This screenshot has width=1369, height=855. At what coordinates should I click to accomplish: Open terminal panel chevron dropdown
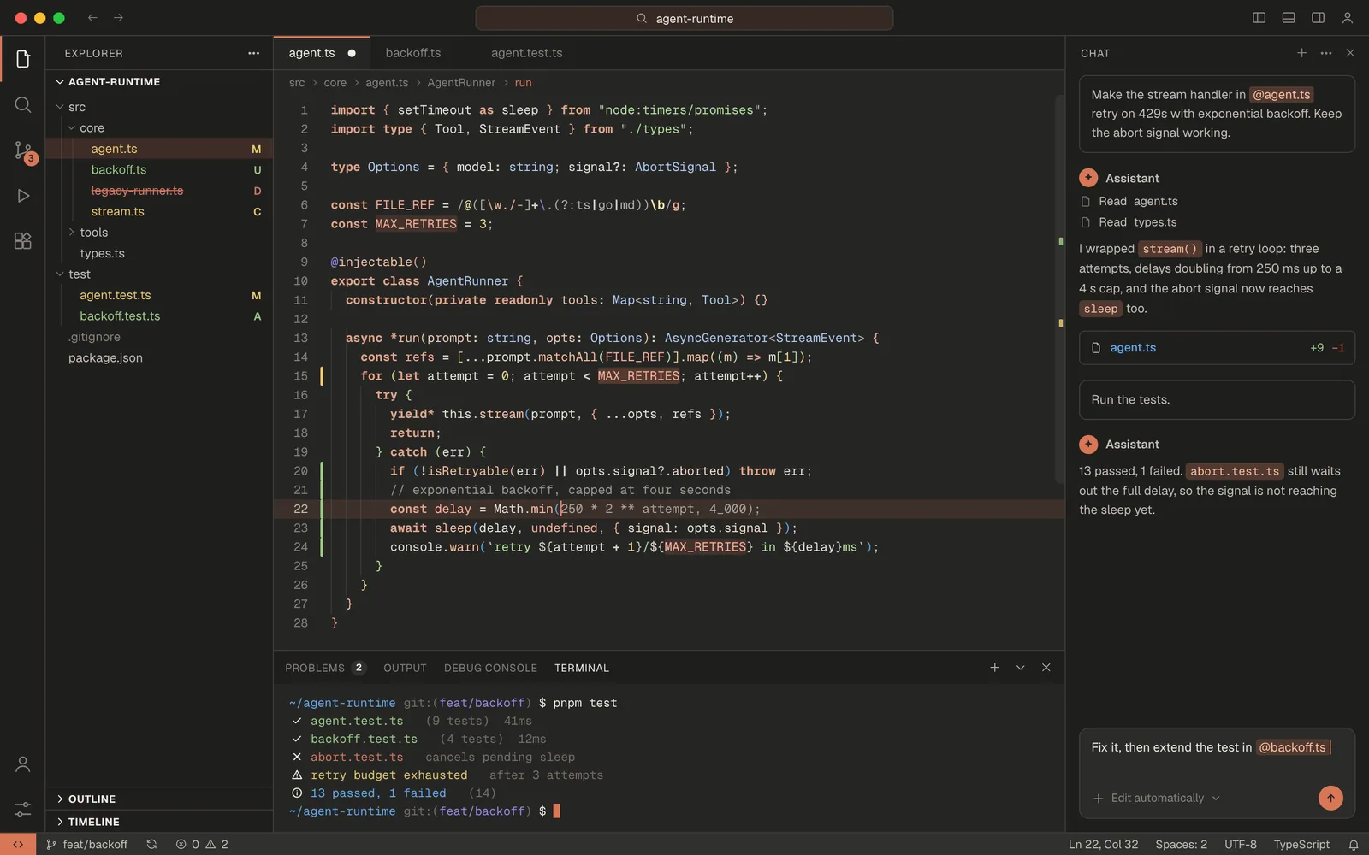(x=1020, y=668)
